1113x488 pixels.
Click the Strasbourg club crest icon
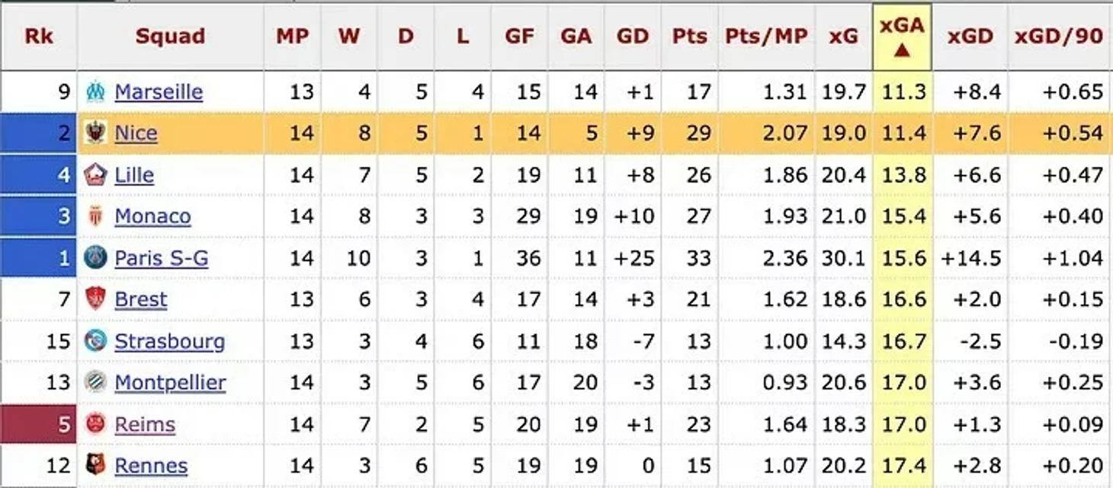[95, 341]
